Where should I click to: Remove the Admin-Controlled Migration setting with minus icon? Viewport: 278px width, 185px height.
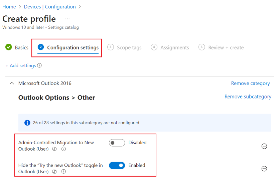pyautogui.click(x=264, y=146)
